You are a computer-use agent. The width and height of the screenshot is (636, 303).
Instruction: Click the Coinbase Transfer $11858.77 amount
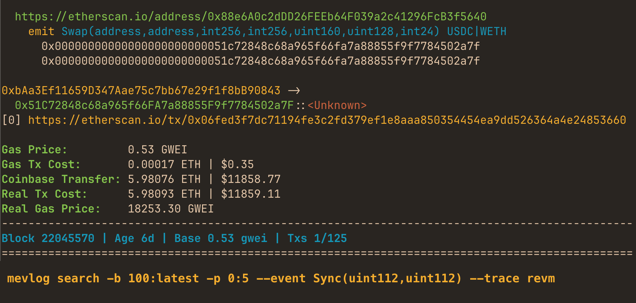coord(251,179)
